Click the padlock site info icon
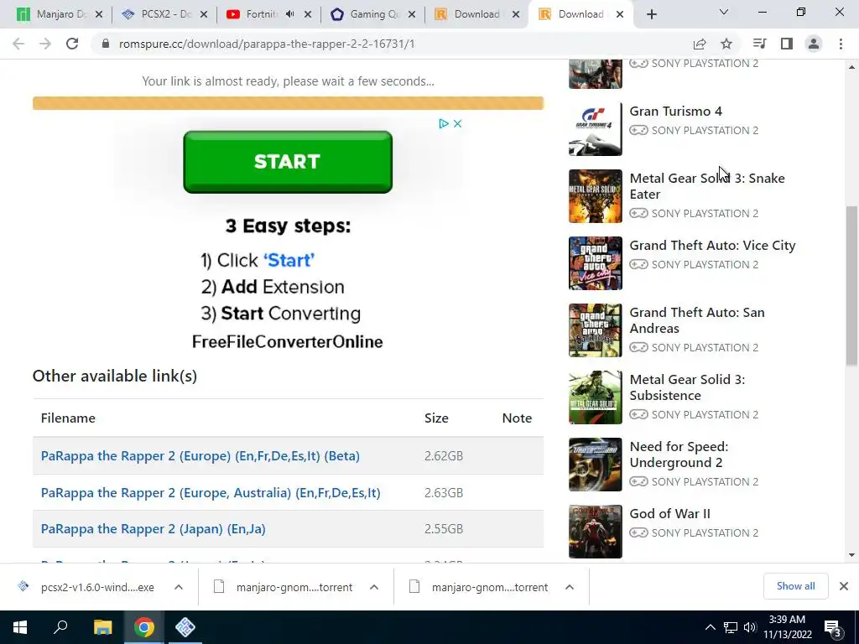 point(105,44)
